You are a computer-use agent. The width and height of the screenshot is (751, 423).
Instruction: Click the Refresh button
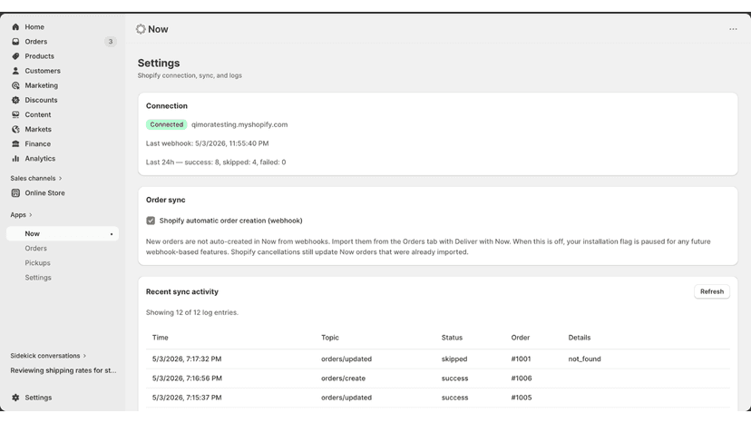[712, 291]
